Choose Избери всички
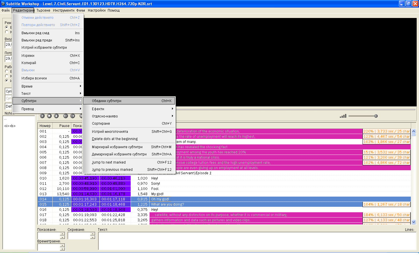419x261 pixels. (48, 78)
